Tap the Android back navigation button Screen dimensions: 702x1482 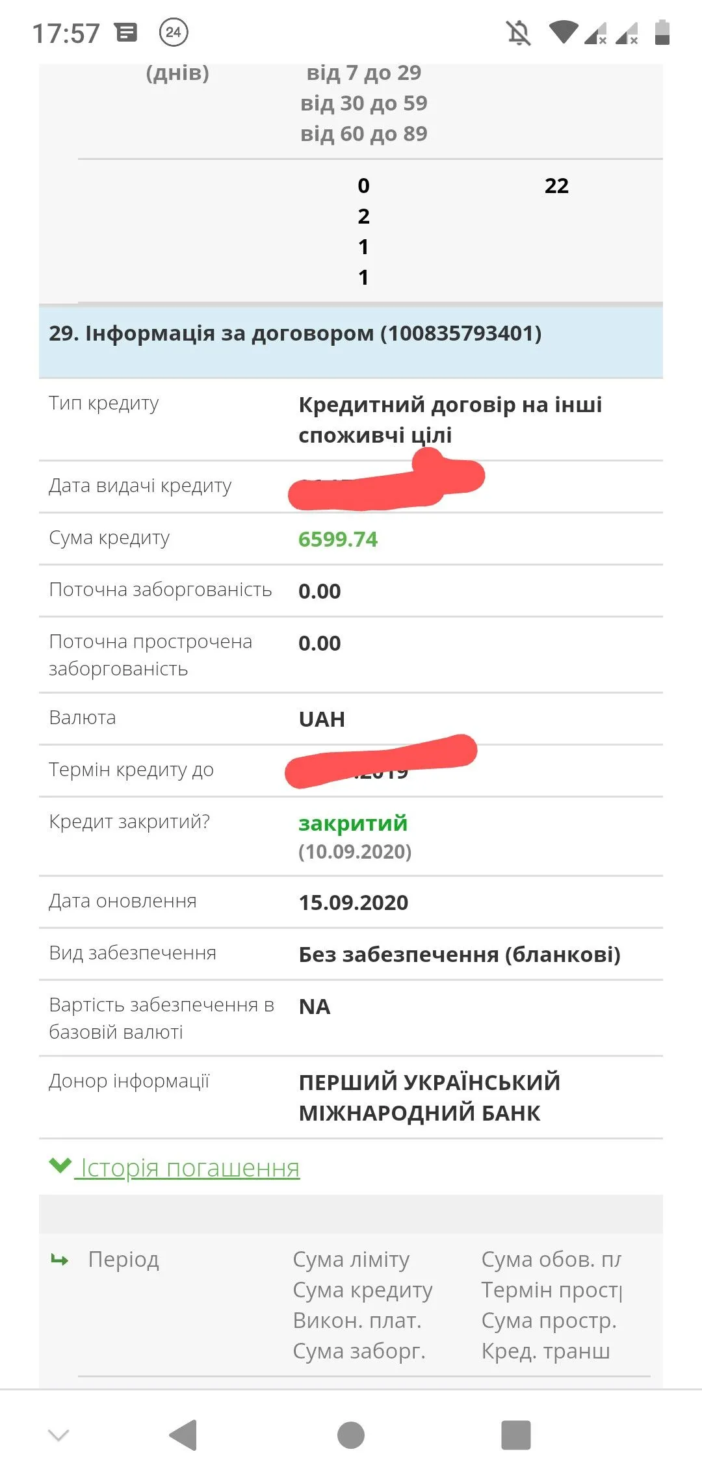183,1435
